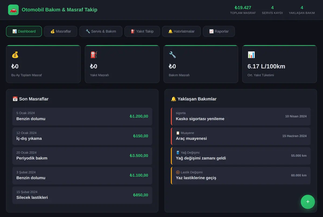Click the 6.17 L/100km consumption value
The width and height of the screenshot is (323, 217).
coord(266,66)
